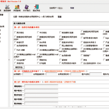Enable the 内页形象设计制作 checkbox

point(60,63)
